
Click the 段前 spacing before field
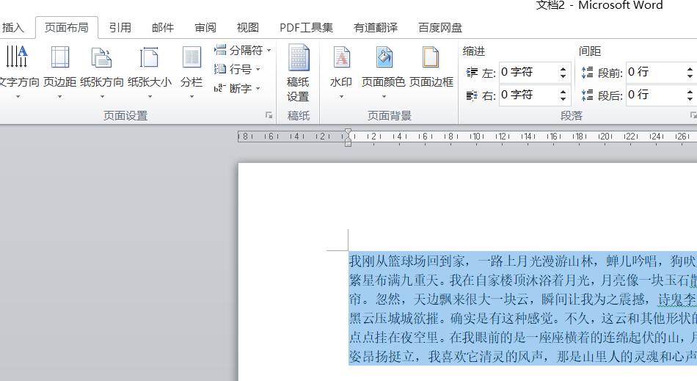coord(653,73)
